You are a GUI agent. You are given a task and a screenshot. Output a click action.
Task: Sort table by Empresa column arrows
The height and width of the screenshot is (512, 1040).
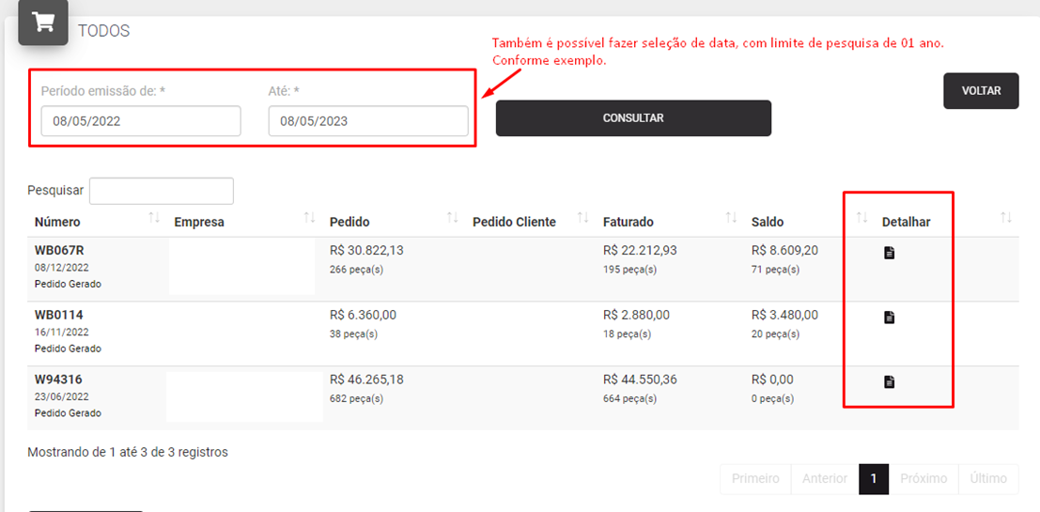(x=309, y=217)
